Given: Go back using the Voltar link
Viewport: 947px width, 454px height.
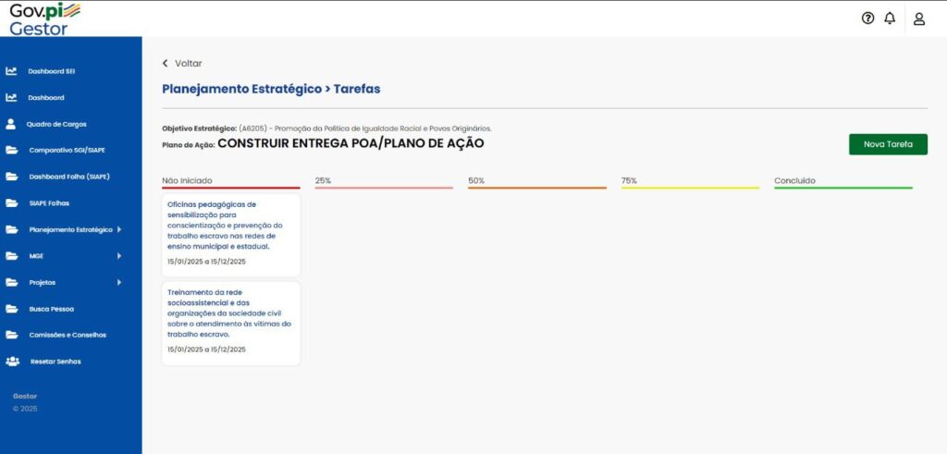Looking at the screenshot, I should pos(189,64).
